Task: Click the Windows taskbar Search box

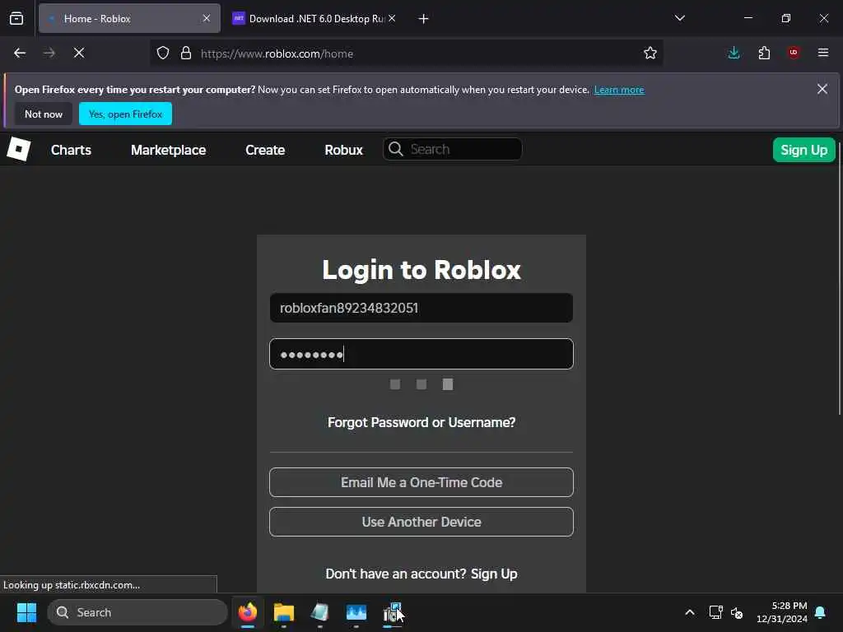Action: point(137,612)
